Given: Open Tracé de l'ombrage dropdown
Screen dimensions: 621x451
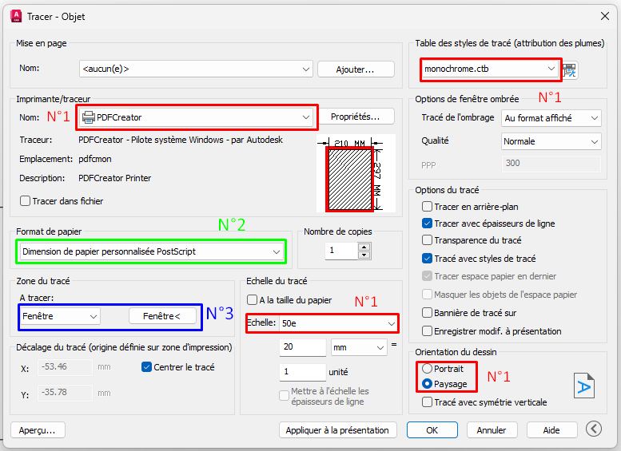Looking at the screenshot, I should pos(551,118).
